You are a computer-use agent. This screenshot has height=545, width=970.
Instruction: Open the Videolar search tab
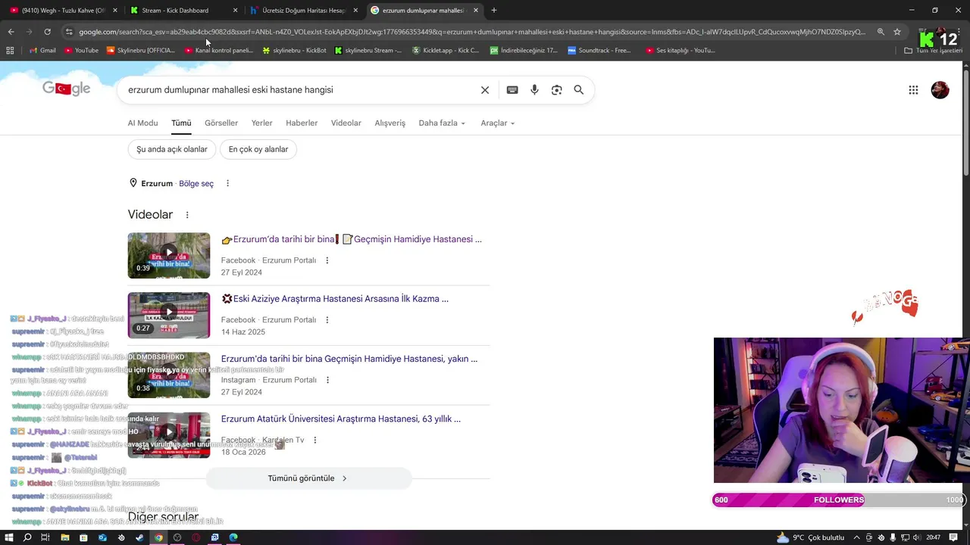point(346,123)
